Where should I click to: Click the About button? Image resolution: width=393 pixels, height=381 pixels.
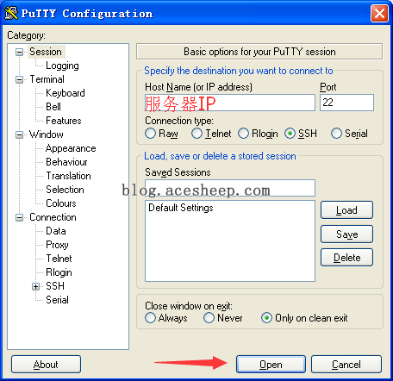pos(46,365)
